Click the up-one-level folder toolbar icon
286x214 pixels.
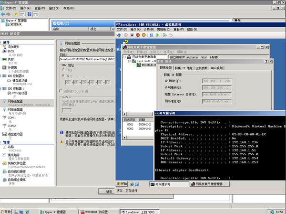coord(16,14)
